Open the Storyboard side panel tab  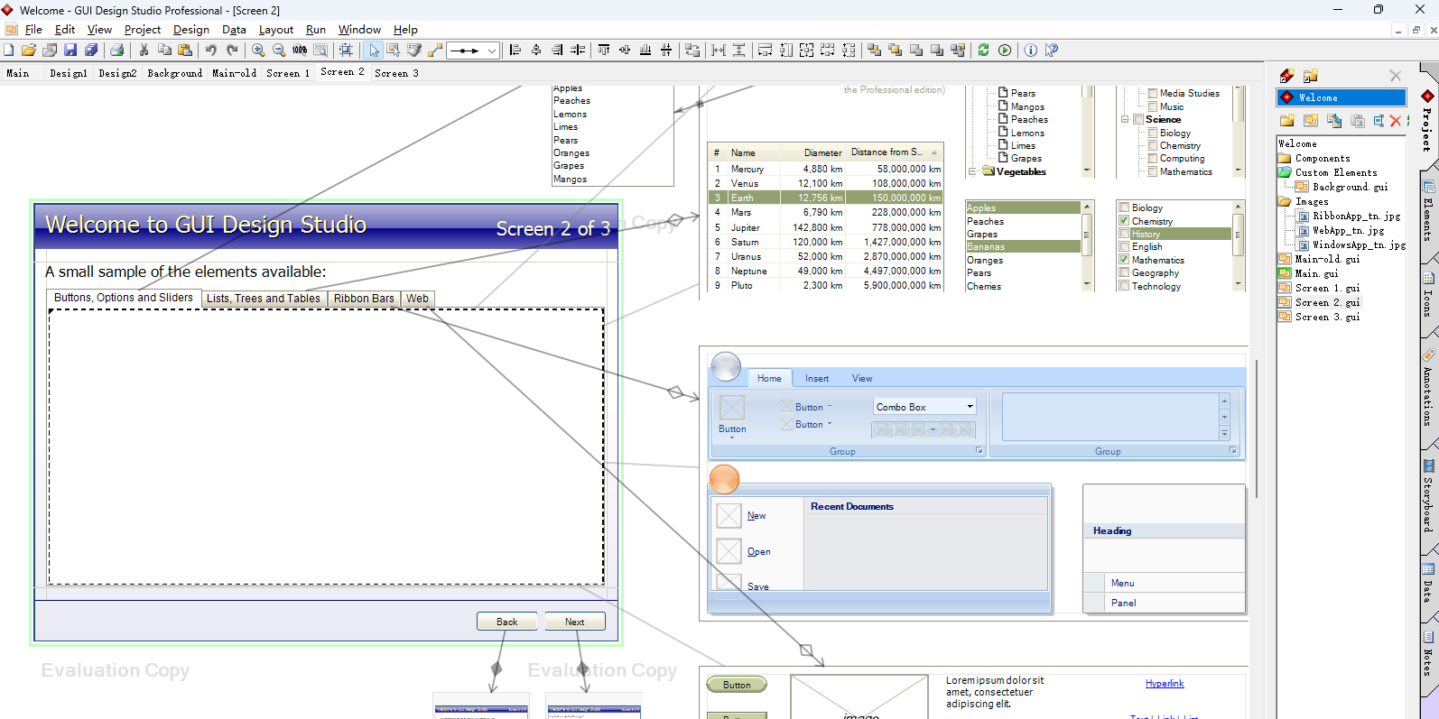pyautogui.click(x=1428, y=496)
